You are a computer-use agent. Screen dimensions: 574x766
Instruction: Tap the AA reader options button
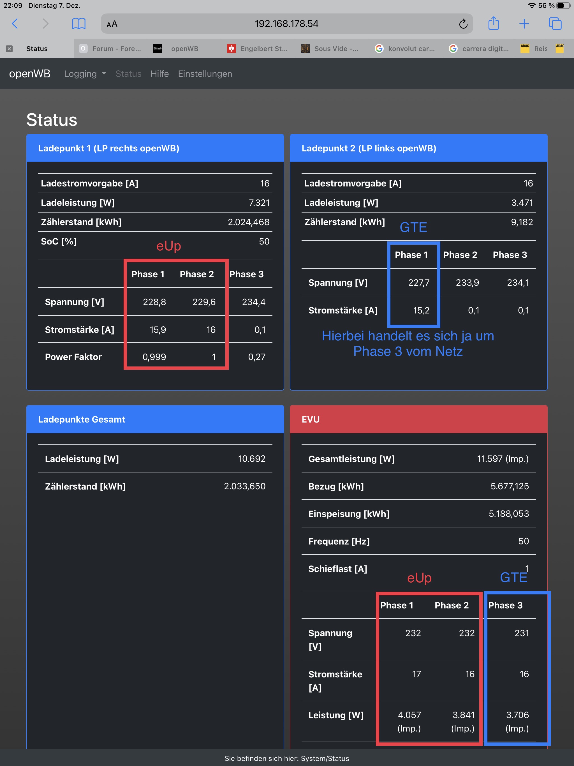click(112, 24)
